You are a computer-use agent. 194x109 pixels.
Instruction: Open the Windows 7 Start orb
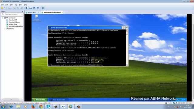click(3, 107)
